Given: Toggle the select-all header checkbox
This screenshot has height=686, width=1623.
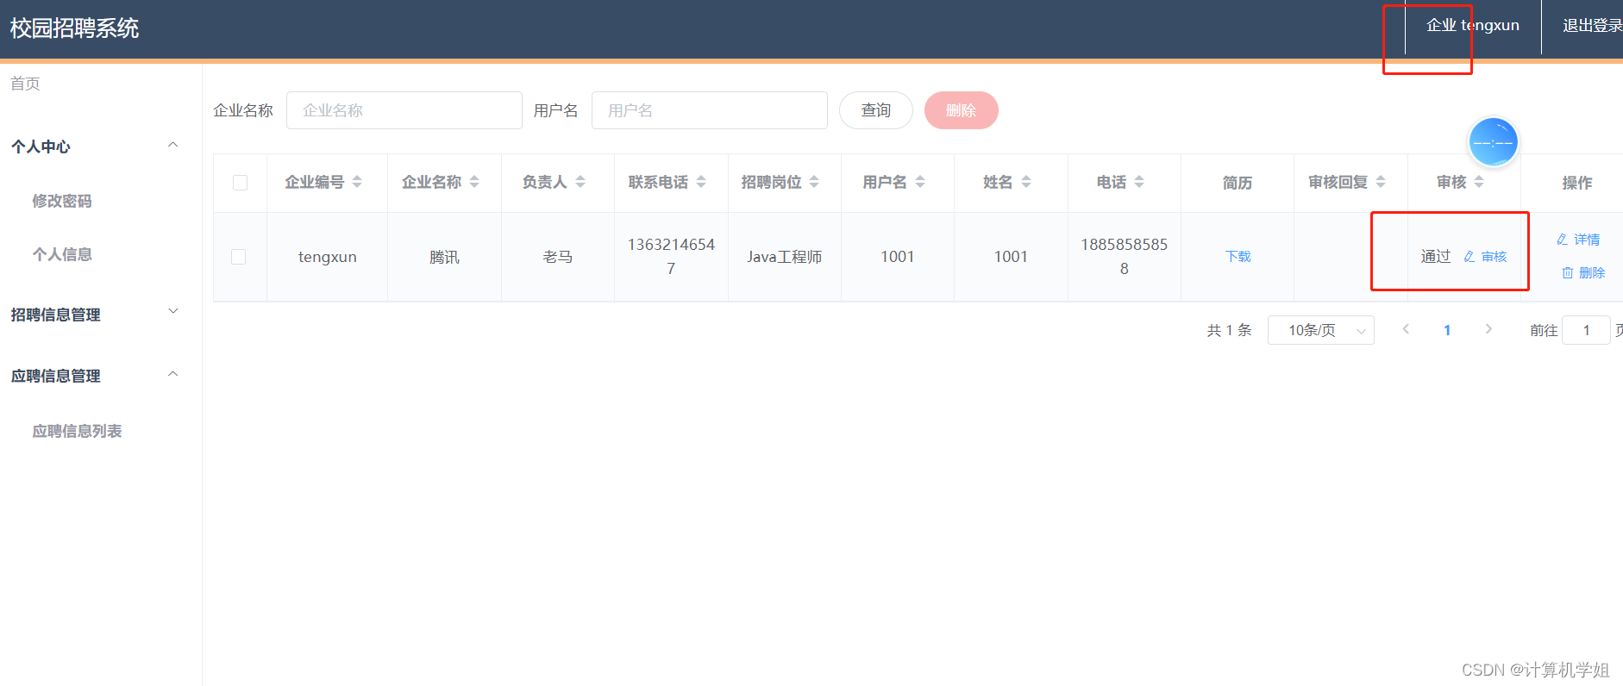Looking at the screenshot, I should 240,183.
